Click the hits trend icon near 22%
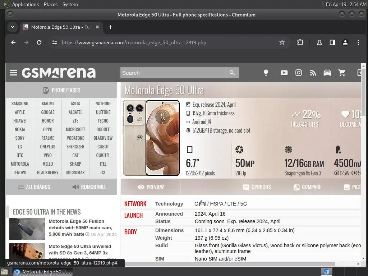368x276 pixels. pos(296,115)
